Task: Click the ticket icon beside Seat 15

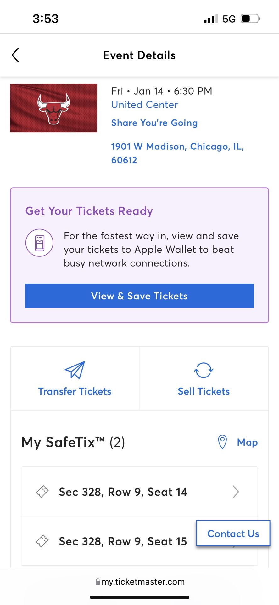Action: point(42,541)
